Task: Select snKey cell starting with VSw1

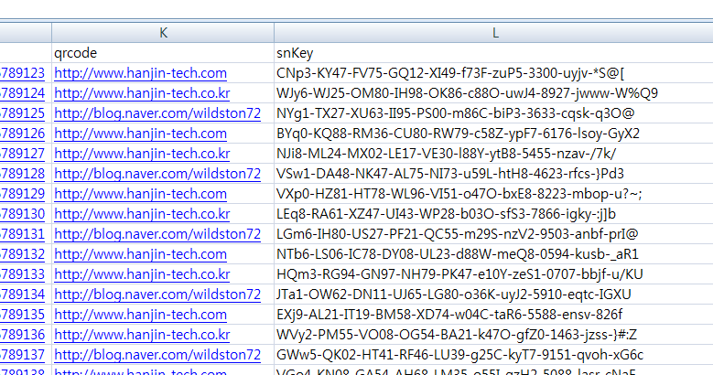Action: pos(450,174)
